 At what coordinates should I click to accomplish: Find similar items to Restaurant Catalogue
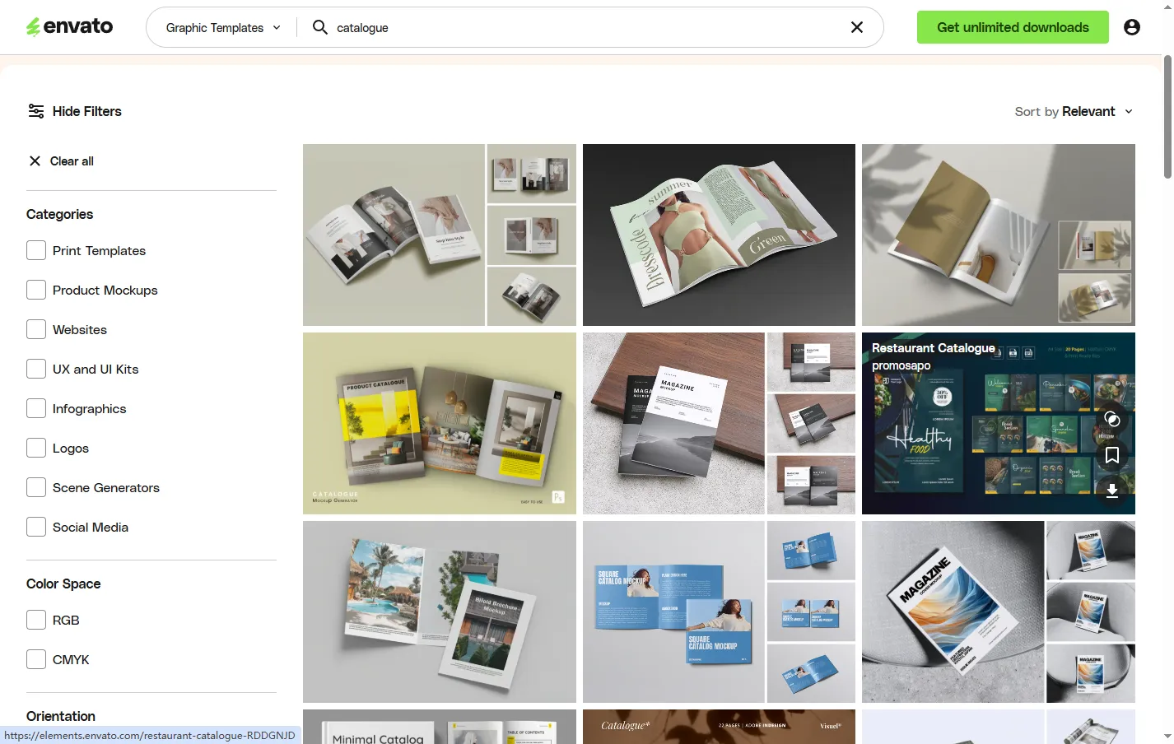[x=1111, y=419]
